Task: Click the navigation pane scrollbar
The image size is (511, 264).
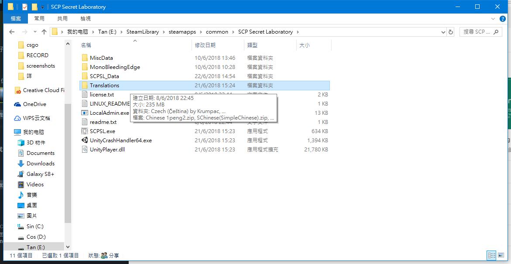Action: coord(68,163)
